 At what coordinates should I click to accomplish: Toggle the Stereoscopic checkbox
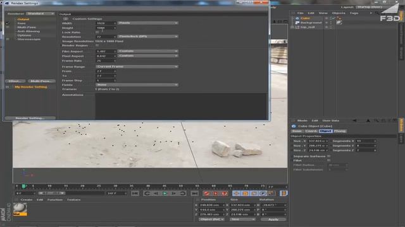8,39
